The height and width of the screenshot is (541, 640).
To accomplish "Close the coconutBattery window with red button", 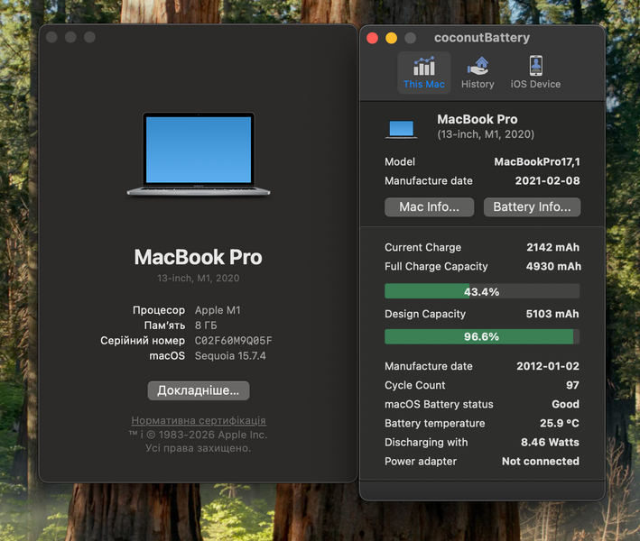I will (372, 38).
